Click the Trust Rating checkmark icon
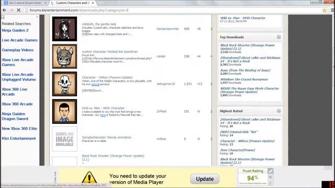 tap(271, 171)
